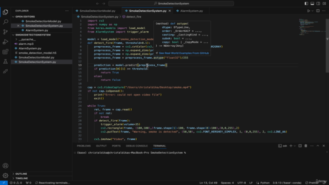The width and height of the screenshot is (329, 185).
Task: Open the remote window indicator in the status bar
Action: (x=4, y=183)
